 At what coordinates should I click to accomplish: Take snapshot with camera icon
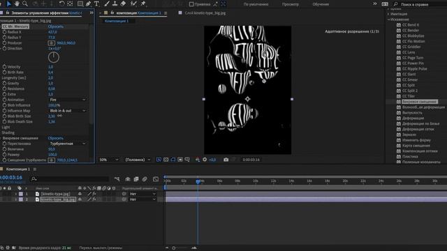pos(226,160)
